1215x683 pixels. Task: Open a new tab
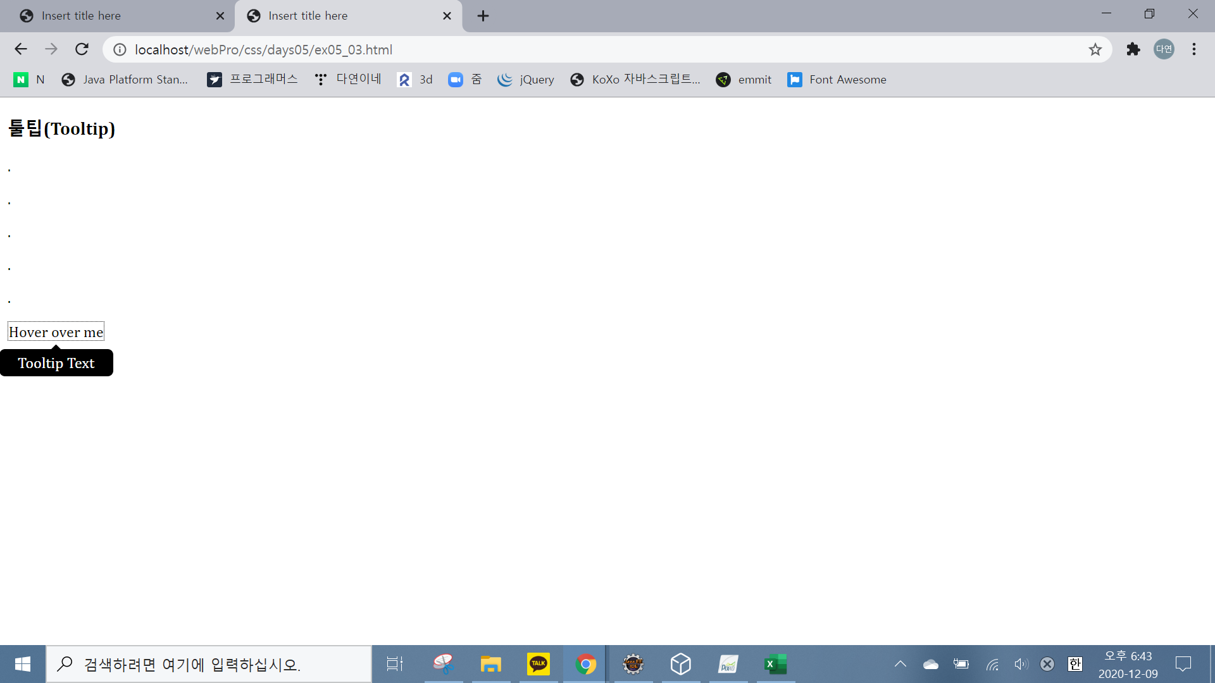483,16
